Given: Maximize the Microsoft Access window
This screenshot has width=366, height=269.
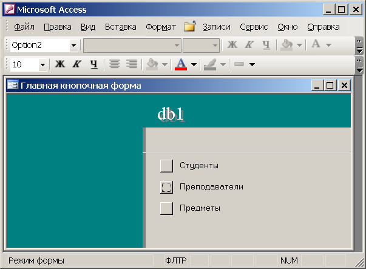Looking at the screenshot, I should tap(342, 10).
